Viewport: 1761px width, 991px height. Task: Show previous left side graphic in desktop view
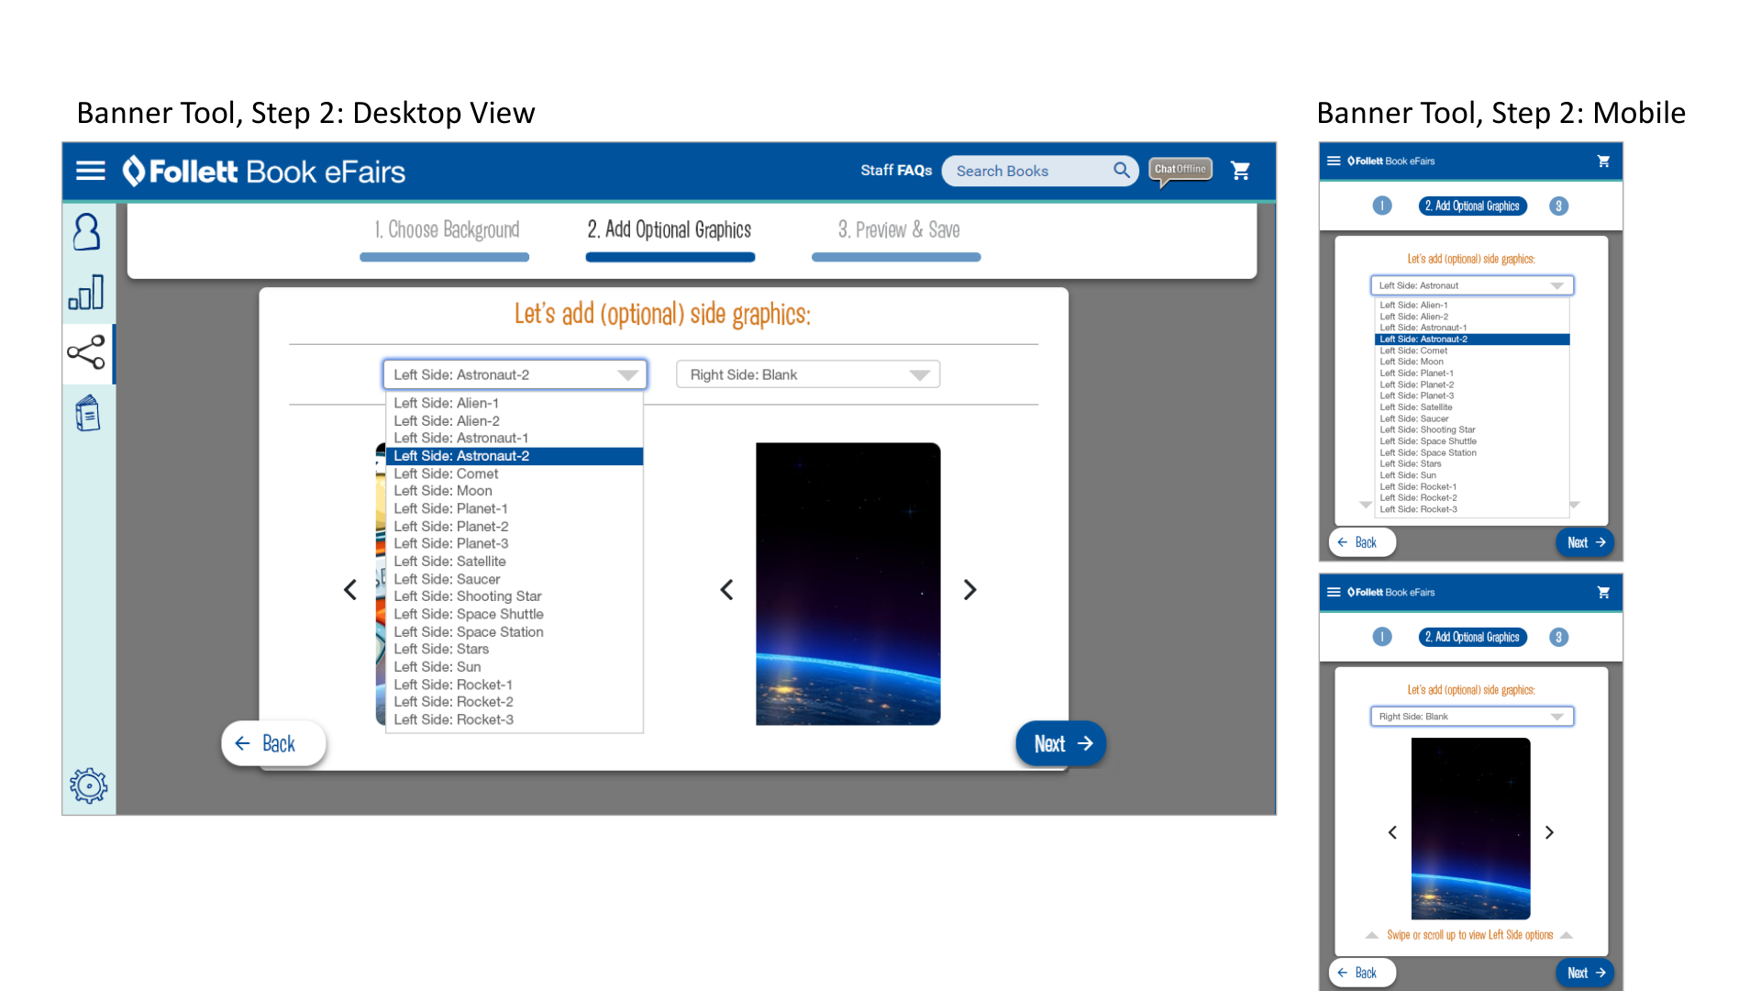click(x=349, y=590)
